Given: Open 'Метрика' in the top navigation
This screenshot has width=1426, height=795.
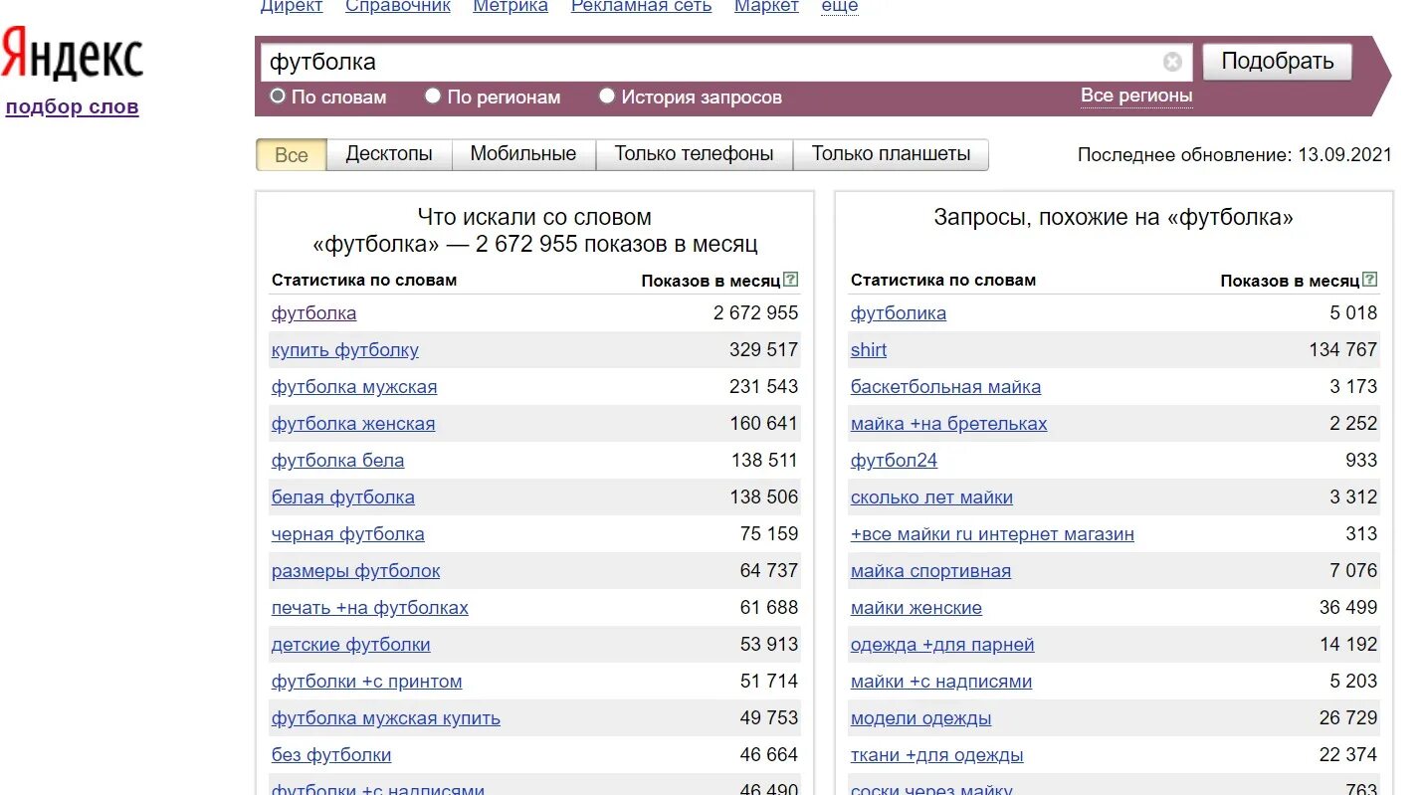Looking at the screenshot, I should point(510,6).
